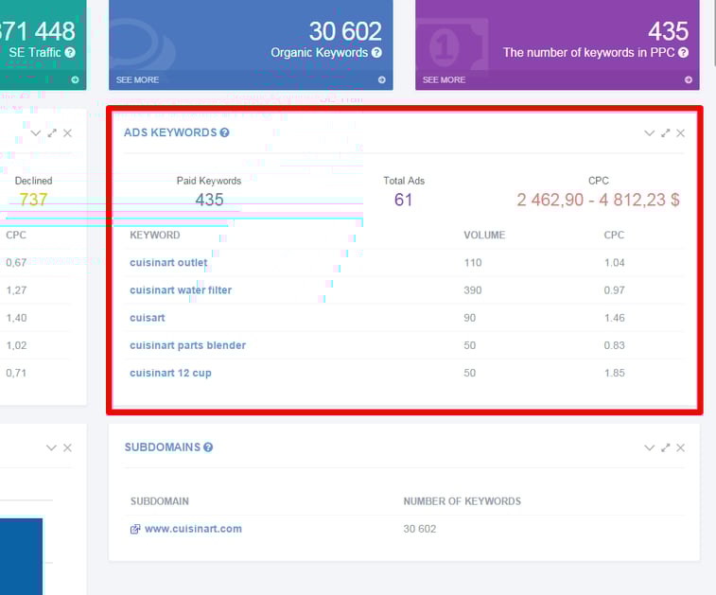The image size is (716, 595).
Task: Click arrow icon on Organic Keywords card
Action: tap(382, 79)
